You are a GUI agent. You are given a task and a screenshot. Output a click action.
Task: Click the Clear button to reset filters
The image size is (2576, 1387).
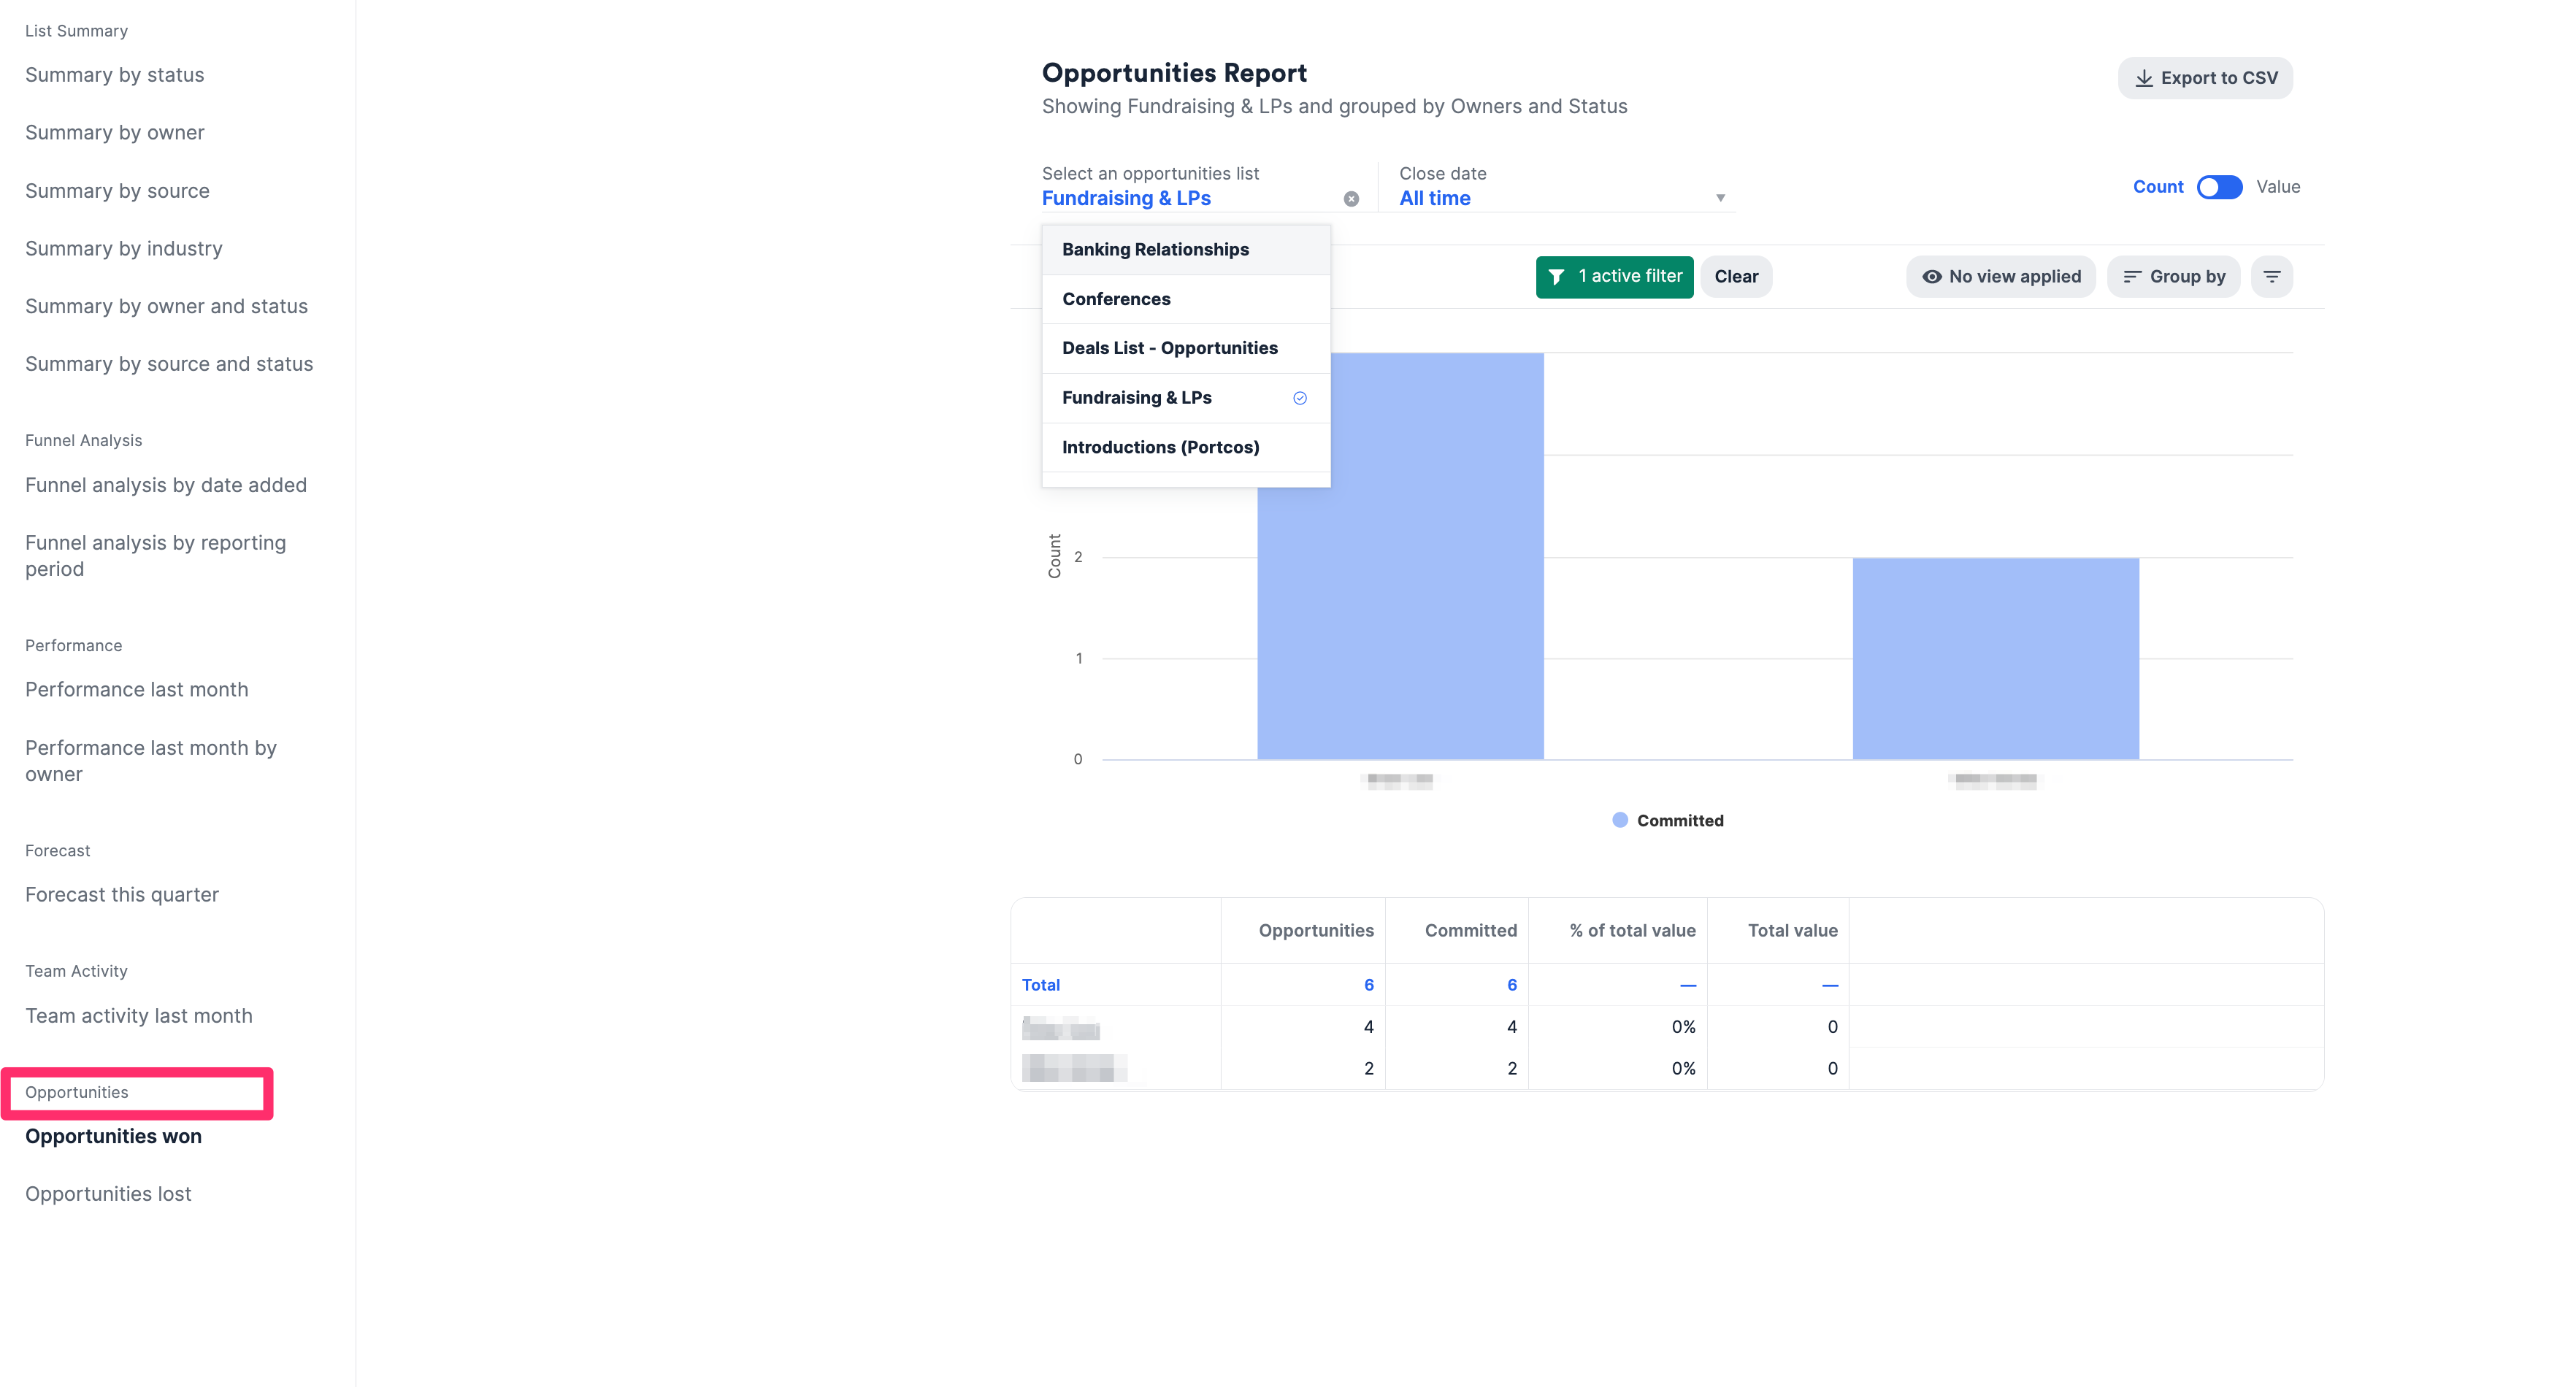[x=1736, y=276]
